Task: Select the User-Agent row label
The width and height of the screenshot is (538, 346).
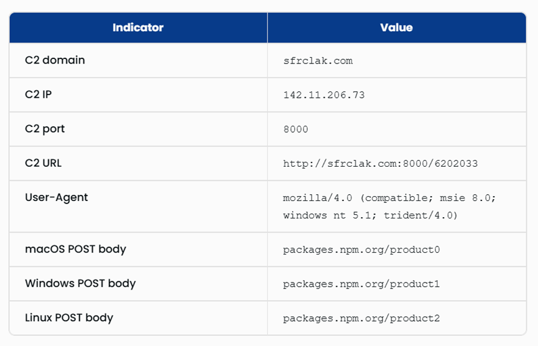Action: [x=57, y=197]
